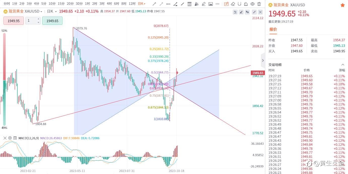Viewport: 348px width, 174px height.
Task: Toggle the drawings lock
Action: tap(246, 4)
